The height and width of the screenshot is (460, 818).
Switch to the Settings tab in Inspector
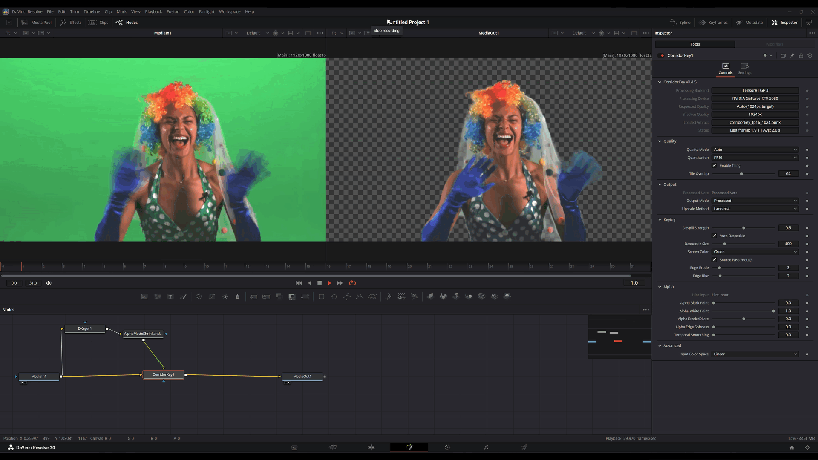744,69
